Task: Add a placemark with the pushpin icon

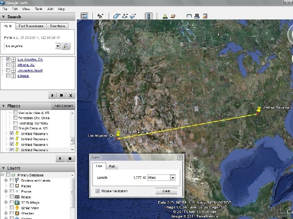Action: tap(101, 16)
